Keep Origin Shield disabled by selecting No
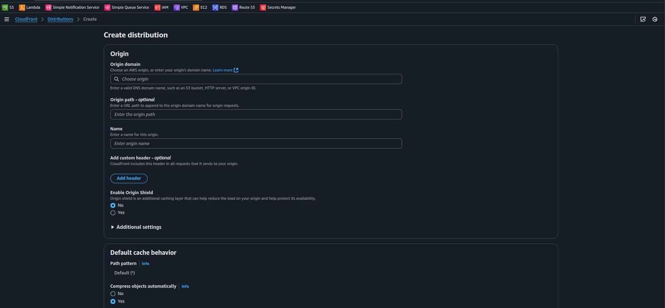The image size is (665, 308). (113, 205)
